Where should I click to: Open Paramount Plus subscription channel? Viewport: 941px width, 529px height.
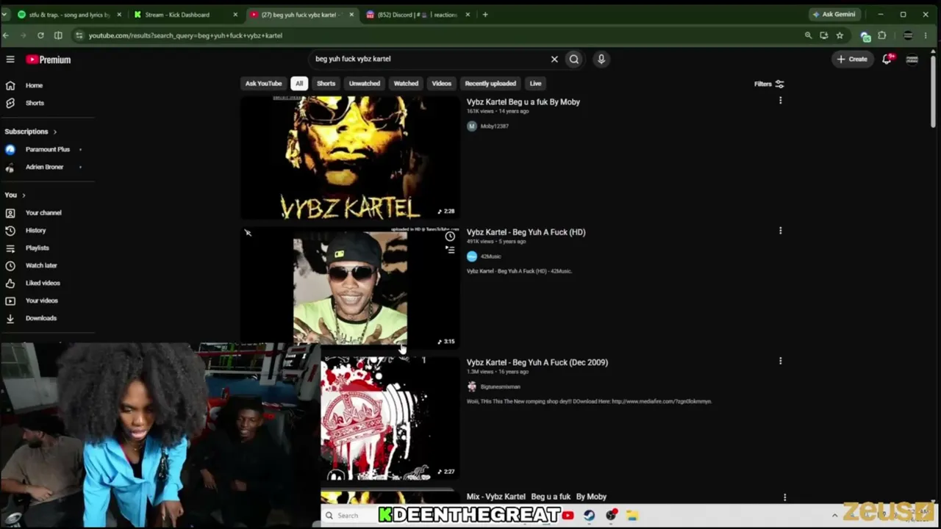[48, 149]
